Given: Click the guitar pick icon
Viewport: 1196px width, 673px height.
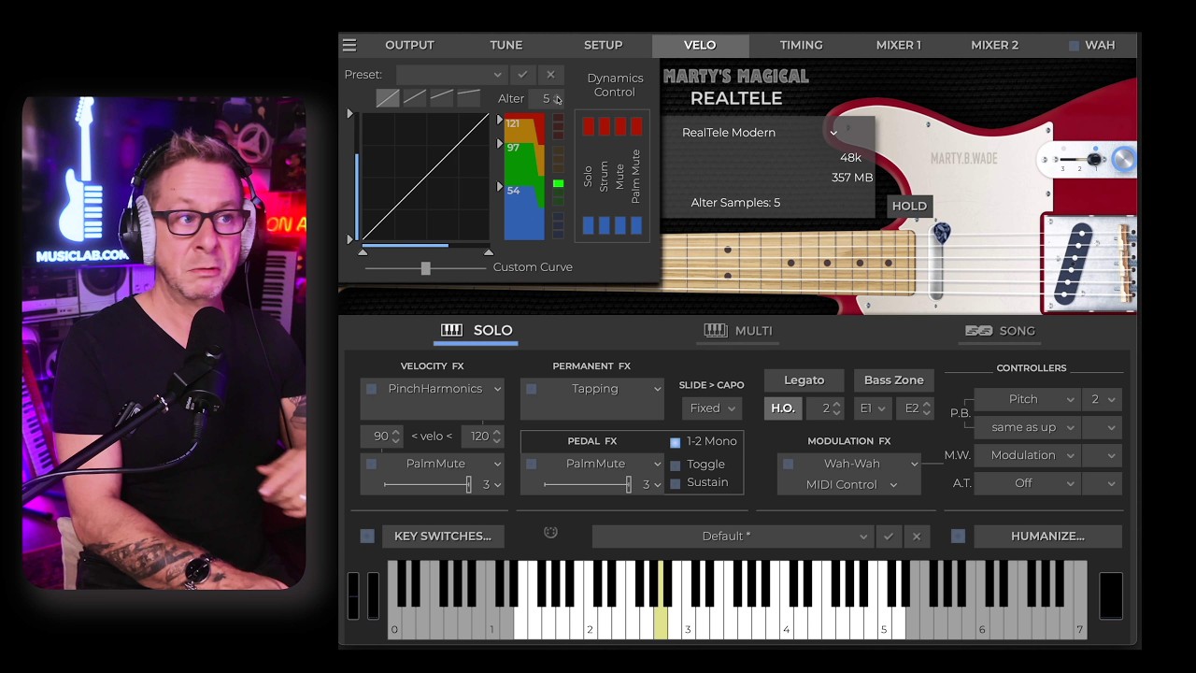Looking at the screenshot, I should coord(941,233).
